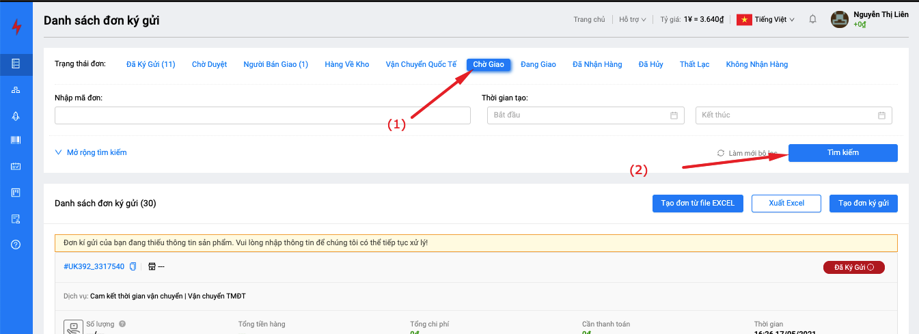
Task: Open order link #UK392_3317540
Action: [94, 266]
